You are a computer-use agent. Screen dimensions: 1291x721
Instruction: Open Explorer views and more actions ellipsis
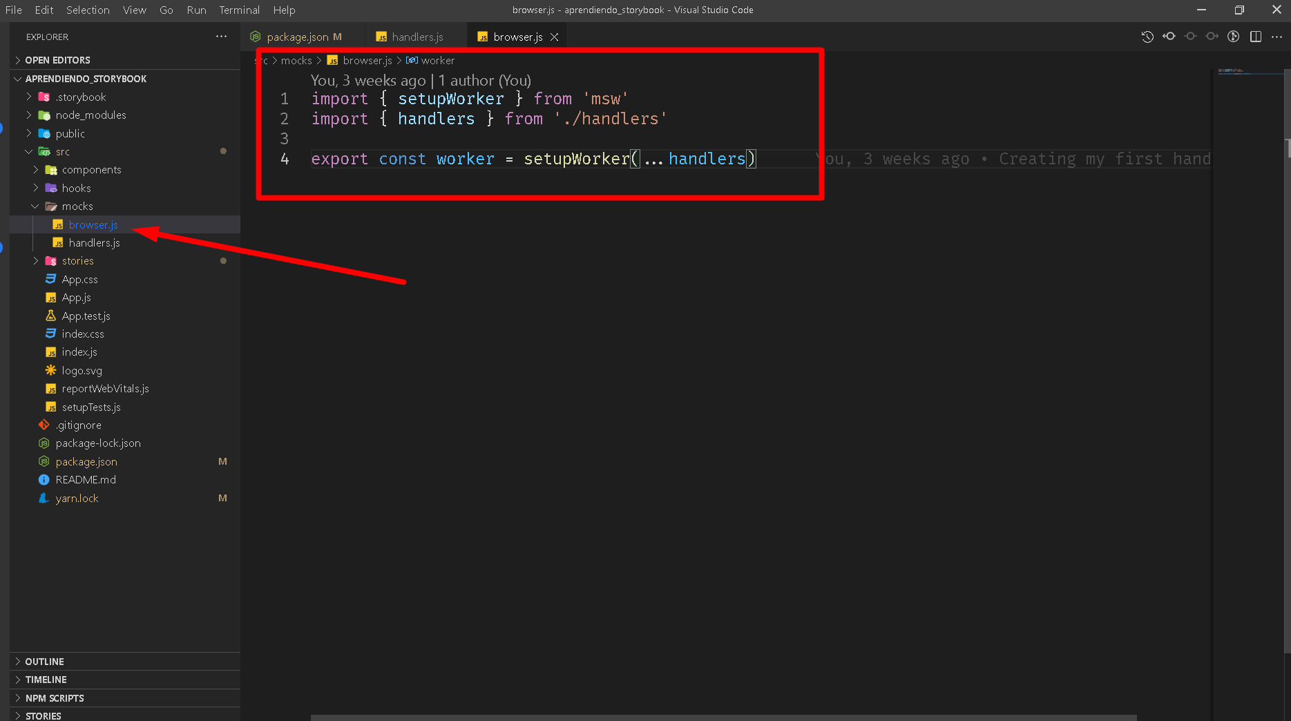point(221,37)
